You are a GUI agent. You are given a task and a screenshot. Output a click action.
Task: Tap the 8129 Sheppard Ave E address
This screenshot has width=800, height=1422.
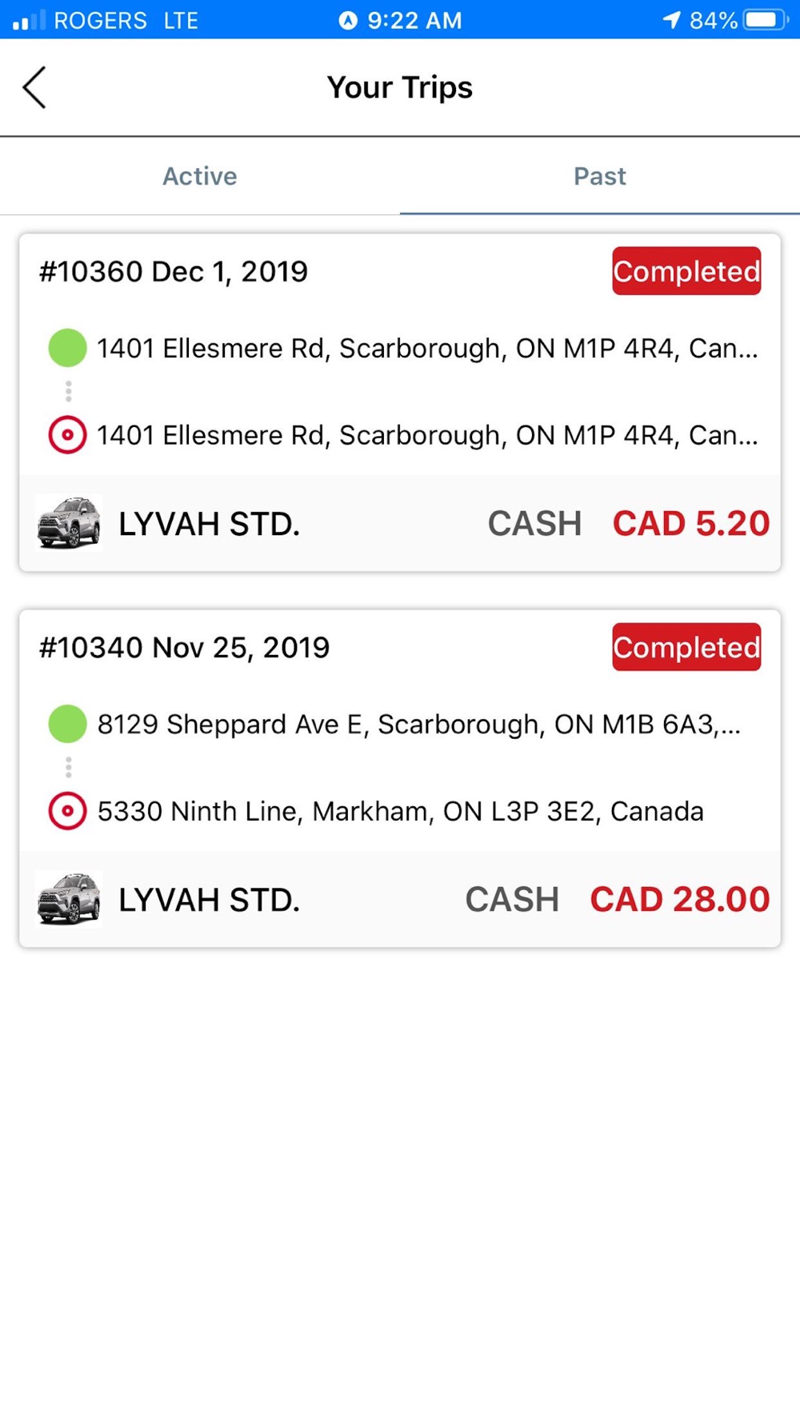419,724
